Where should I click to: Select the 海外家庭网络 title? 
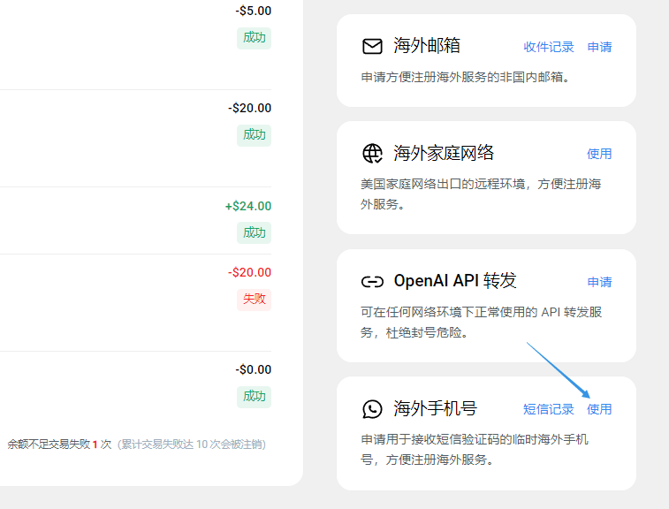pos(444,153)
